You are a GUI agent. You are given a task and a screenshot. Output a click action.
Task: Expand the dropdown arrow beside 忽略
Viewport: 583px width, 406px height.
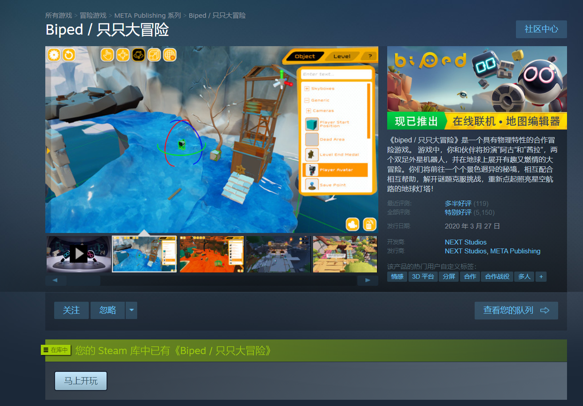[131, 310]
